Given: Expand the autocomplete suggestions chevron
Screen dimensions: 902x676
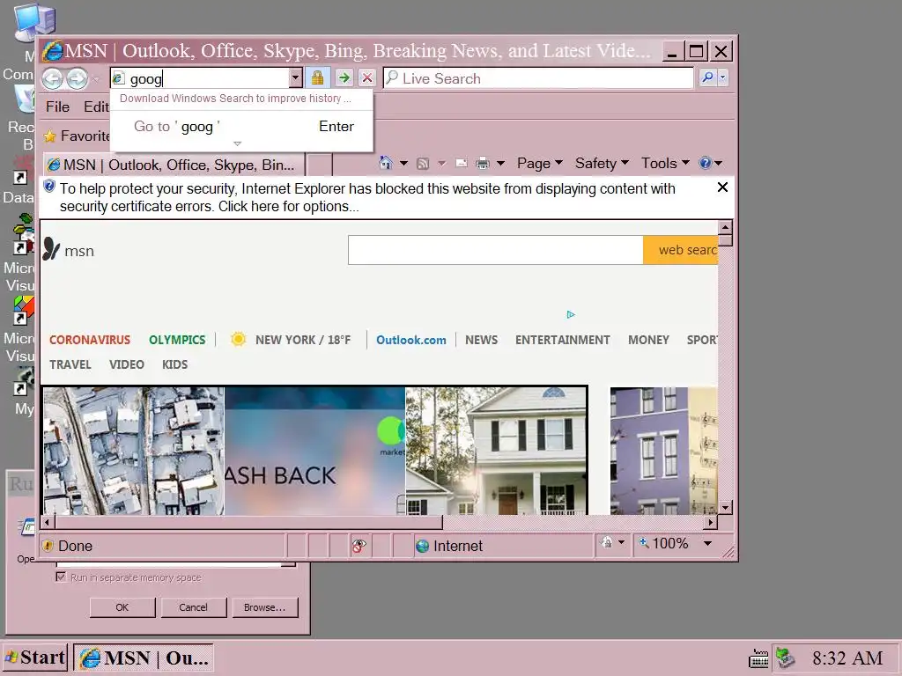Looking at the screenshot, I should [237, 143].
